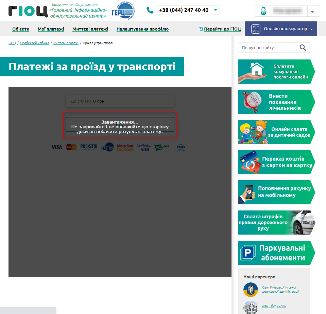This screenshot has height=314, width=326.
Task: Open Миттєві платежі menu item
Action: coord(90,29)
